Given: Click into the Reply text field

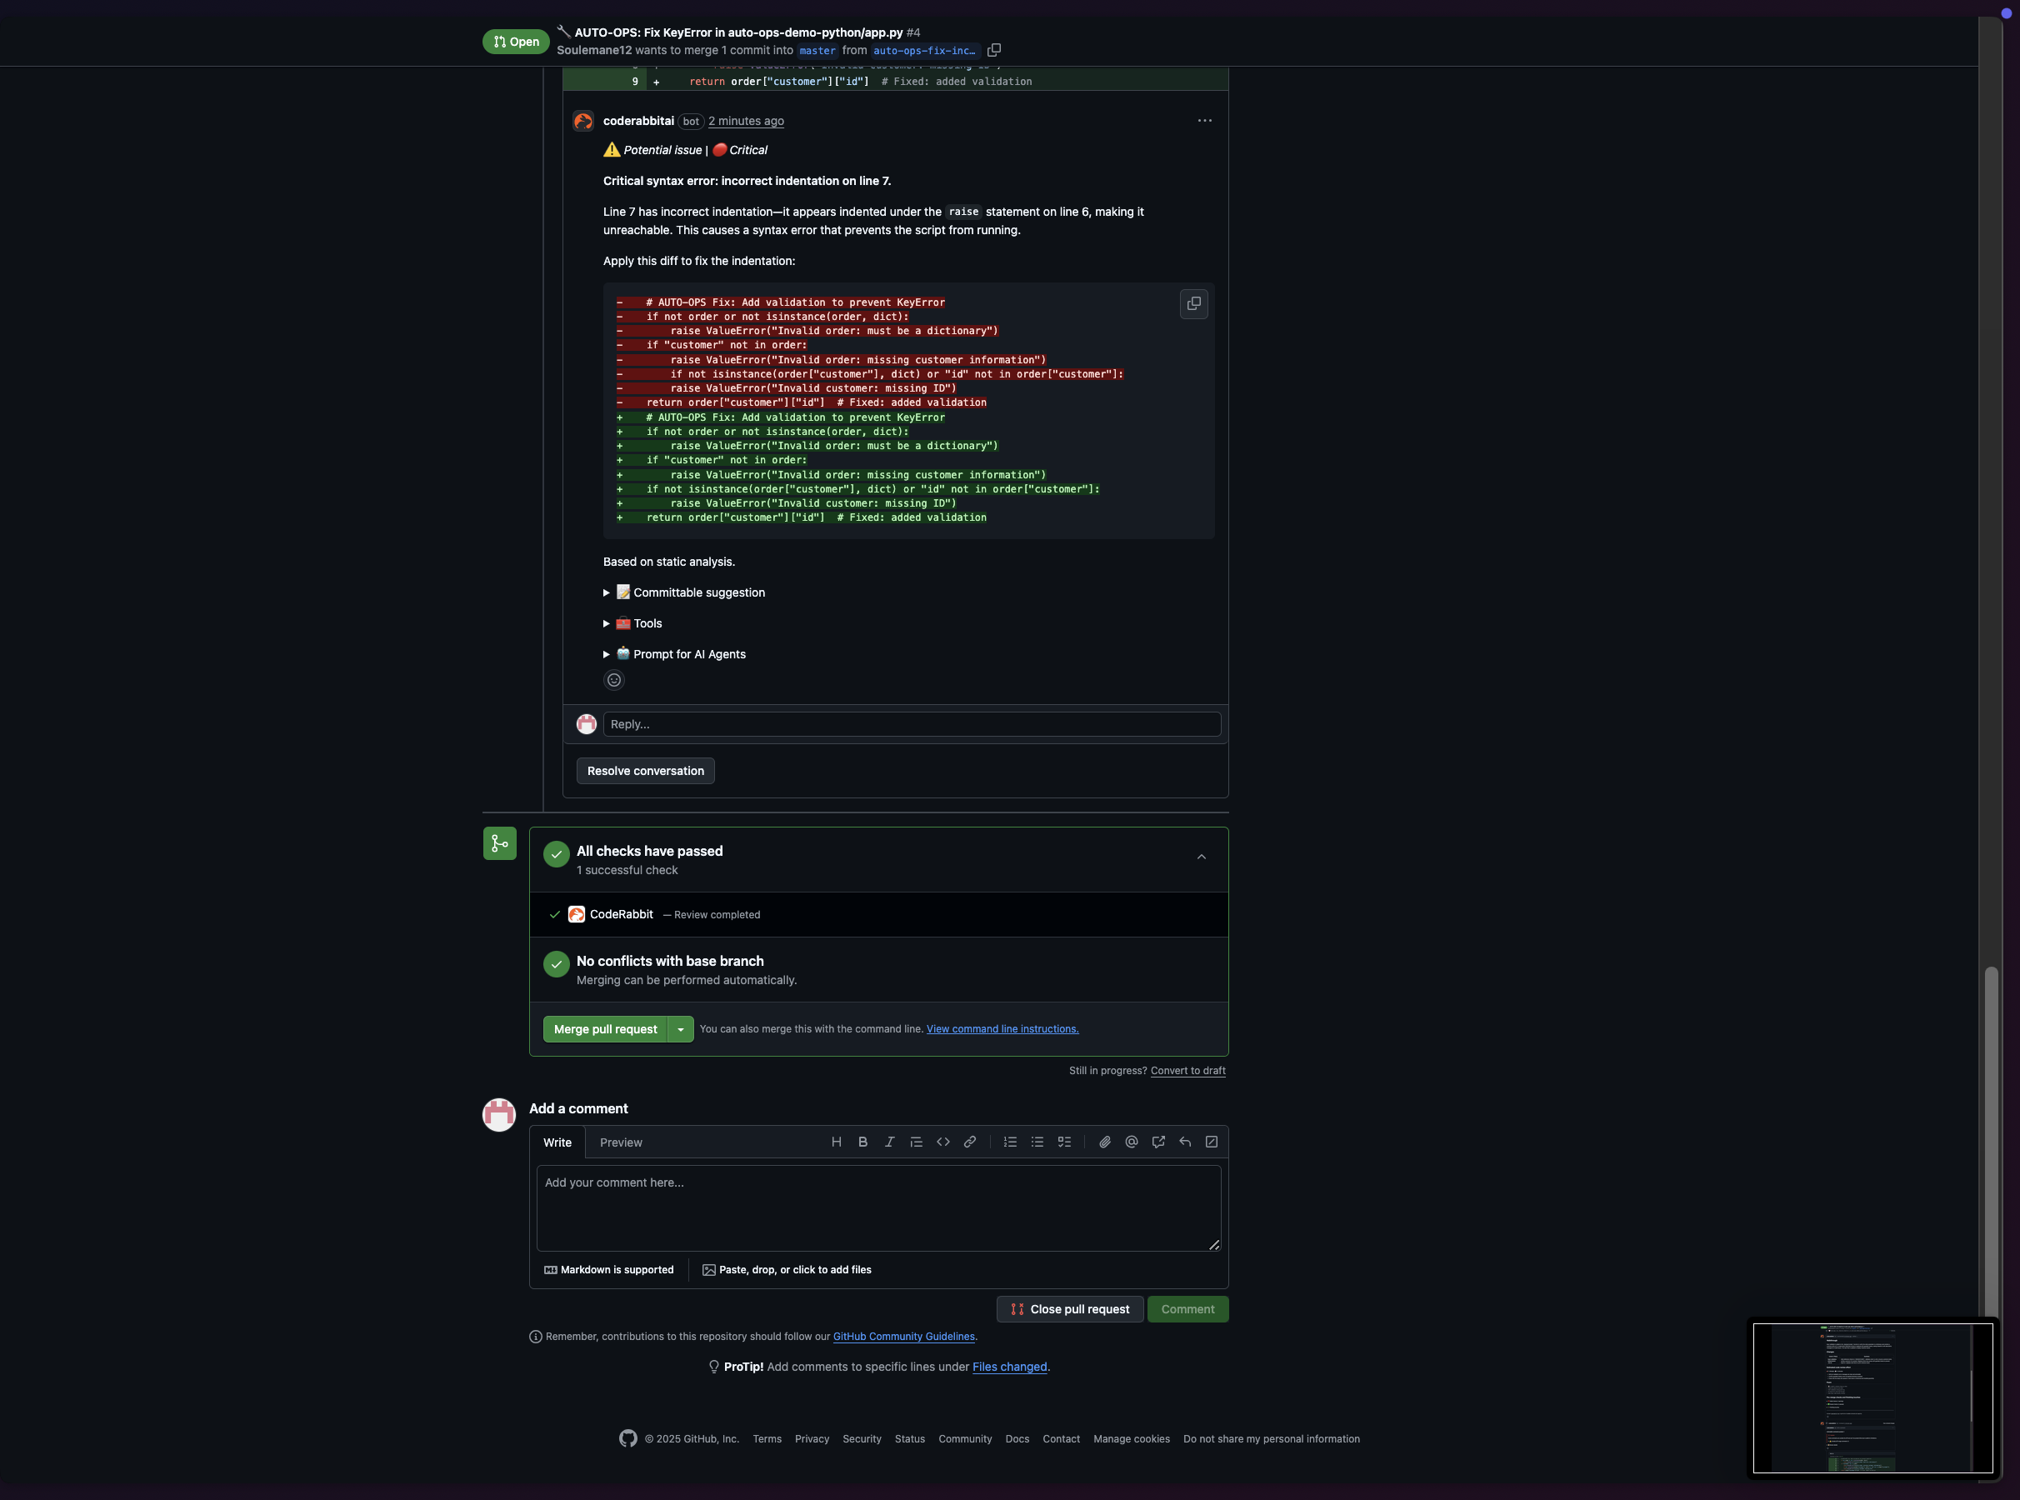Looking at the screenshot, I should [912, 724].
